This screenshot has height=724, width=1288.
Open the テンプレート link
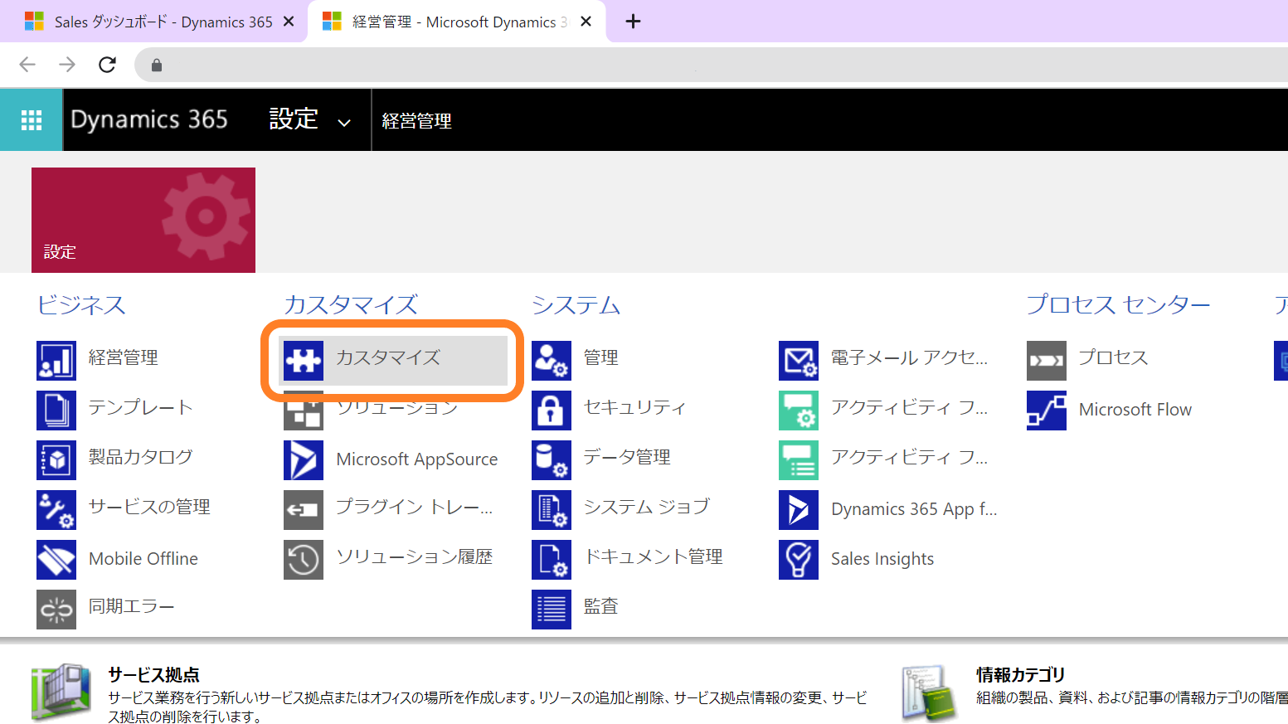[x=141, y=407]
